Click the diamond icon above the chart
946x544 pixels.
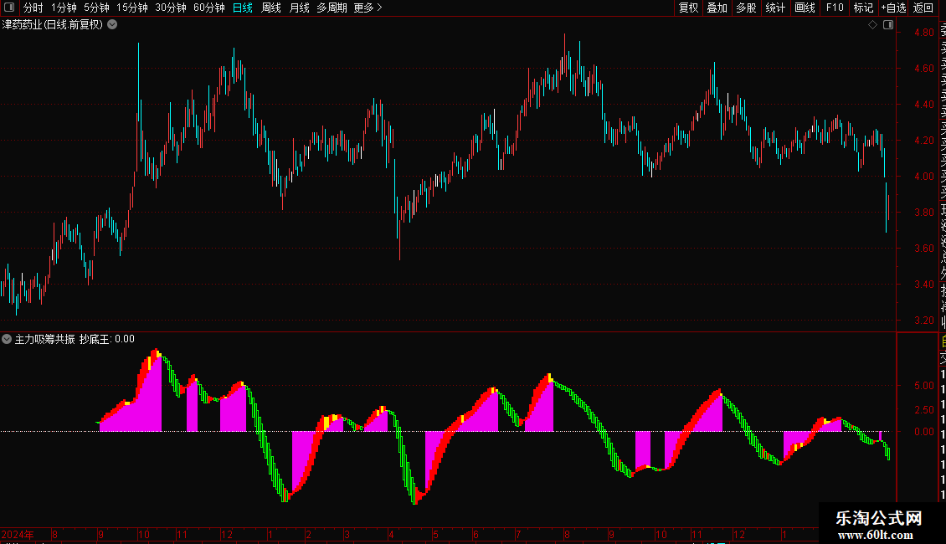(x=872, y=25)
